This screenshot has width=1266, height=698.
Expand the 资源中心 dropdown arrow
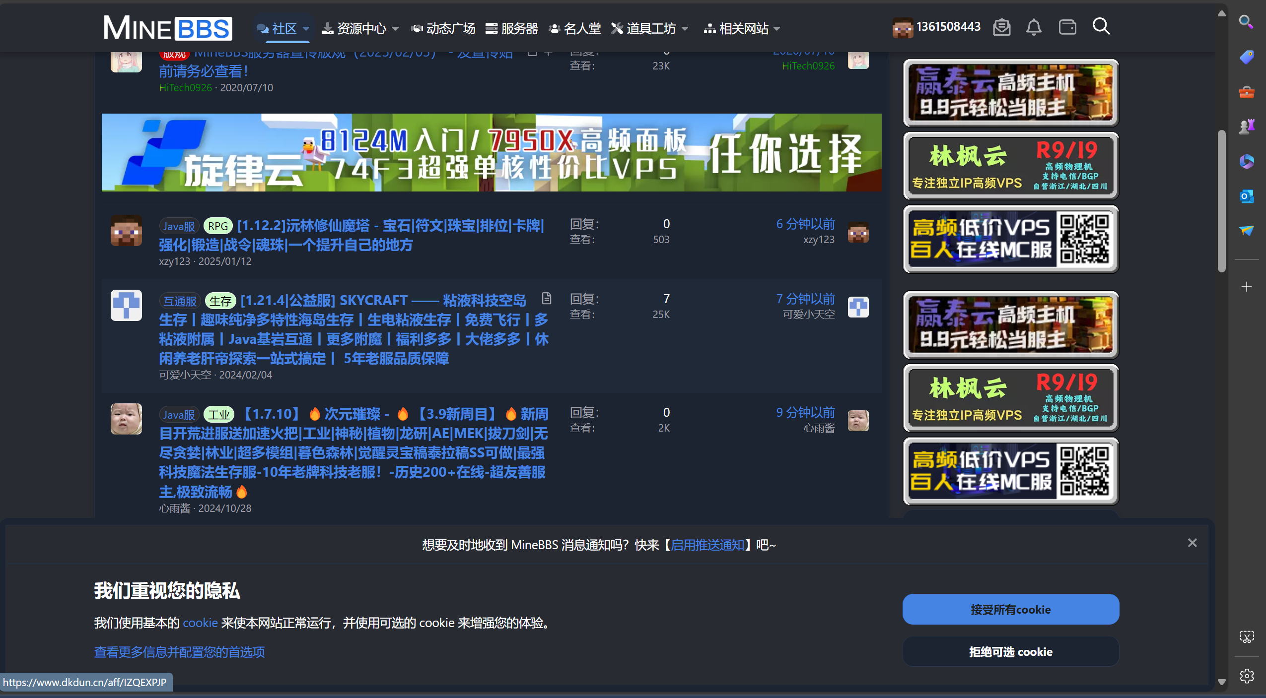click(x=396, y=29)
